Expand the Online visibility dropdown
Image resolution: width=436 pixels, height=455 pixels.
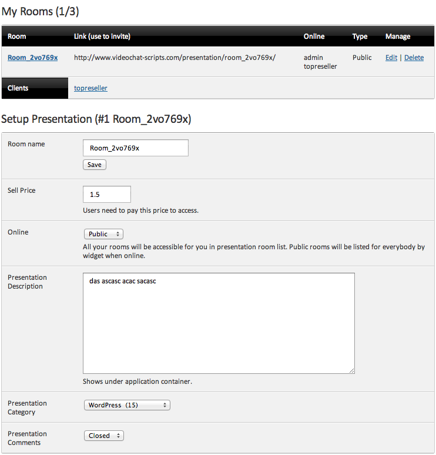103,234
